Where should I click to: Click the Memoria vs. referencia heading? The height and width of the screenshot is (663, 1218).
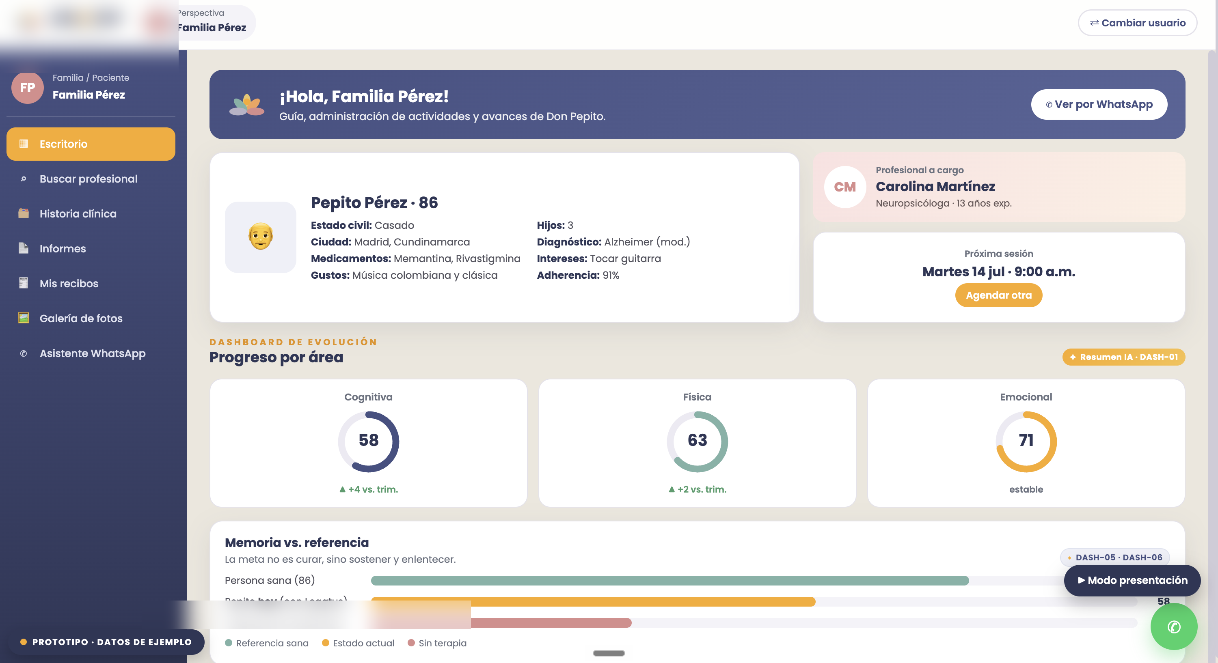pyautogui.click(x=296, y=542)
